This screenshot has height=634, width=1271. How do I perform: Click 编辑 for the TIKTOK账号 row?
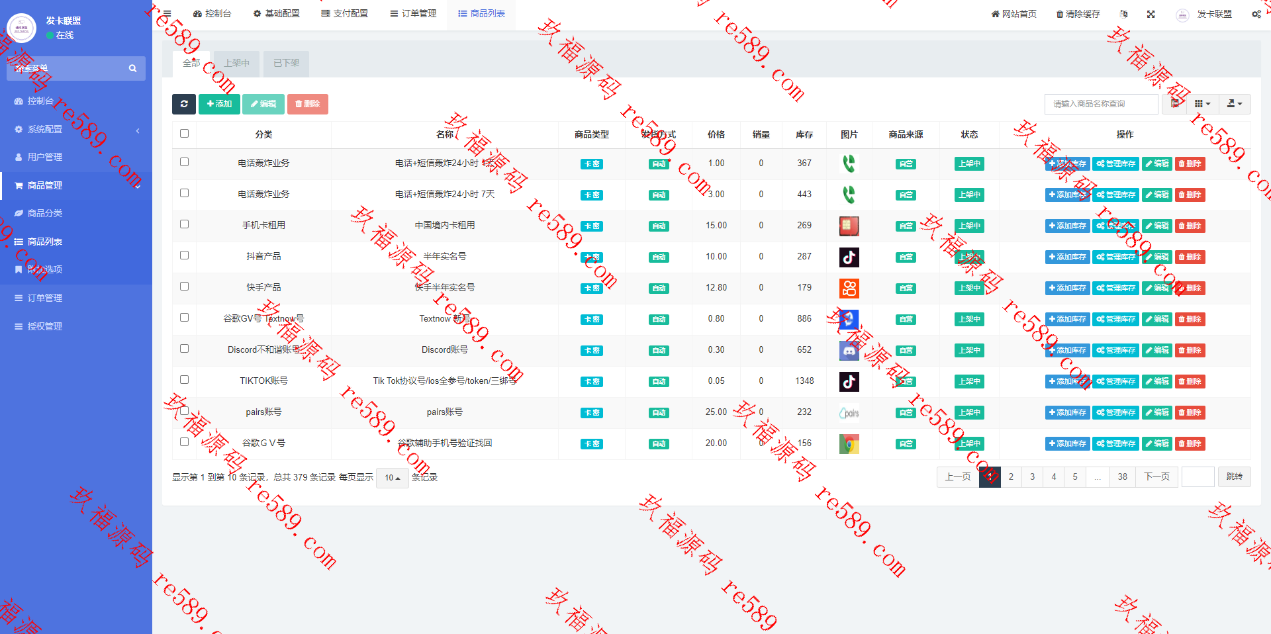tap(1156, 381)
